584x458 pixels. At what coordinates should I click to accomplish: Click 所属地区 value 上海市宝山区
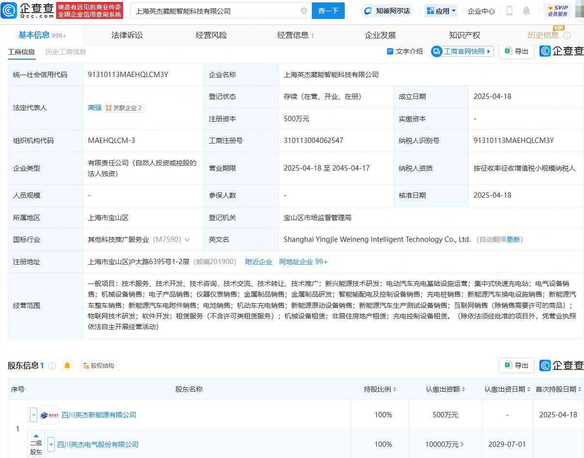108,218
